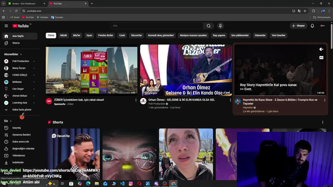Viewport: 333px width, 187px height.
Task: Click the YouTube logo
Action: (x=21, y=26)
